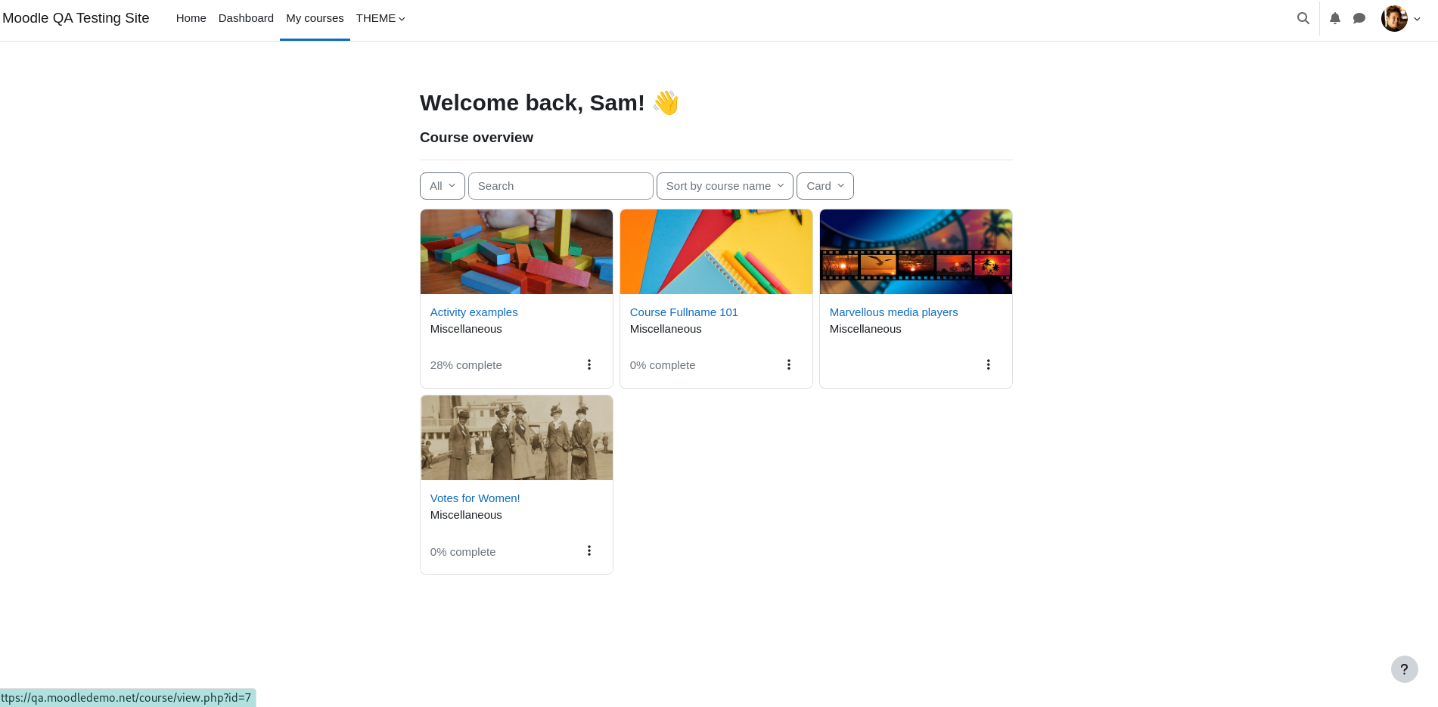Expand the THEME menu in navigation
Screen dimensions: 1438x707
click(x=380, y=18)
